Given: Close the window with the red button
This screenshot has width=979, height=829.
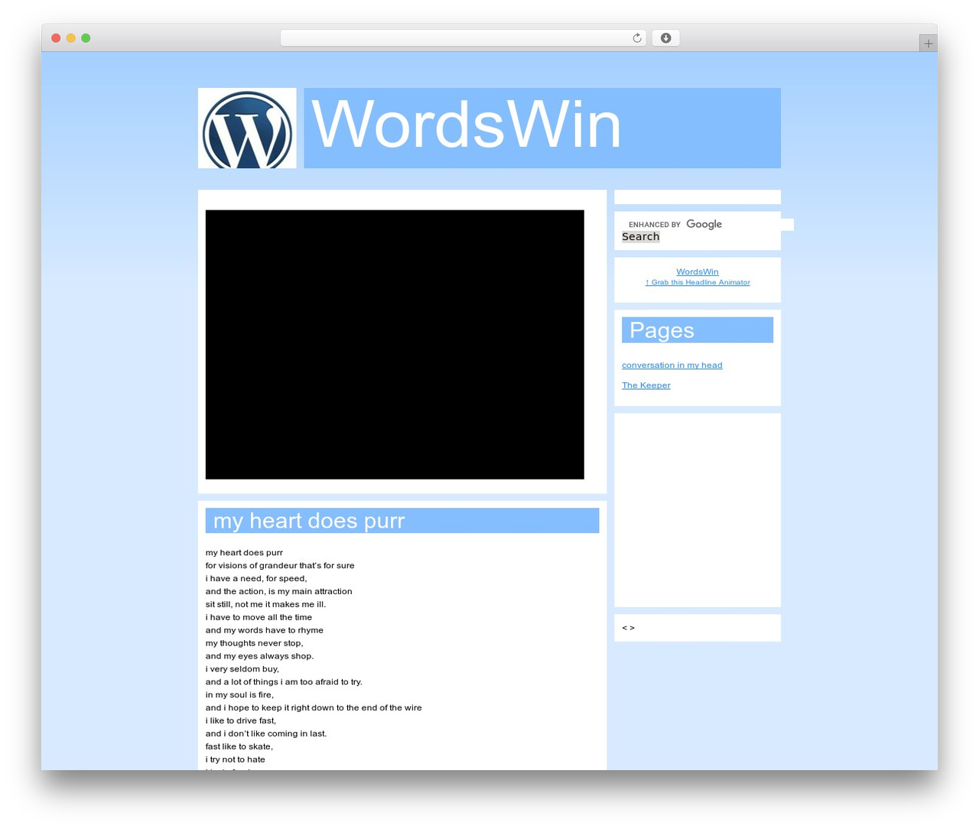Looking at the screenshot, I should pos(56,38).
